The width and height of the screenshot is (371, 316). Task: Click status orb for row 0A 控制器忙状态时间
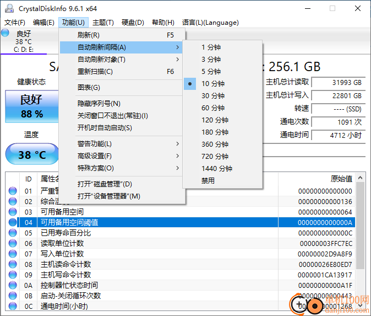[x=13, y=285]
